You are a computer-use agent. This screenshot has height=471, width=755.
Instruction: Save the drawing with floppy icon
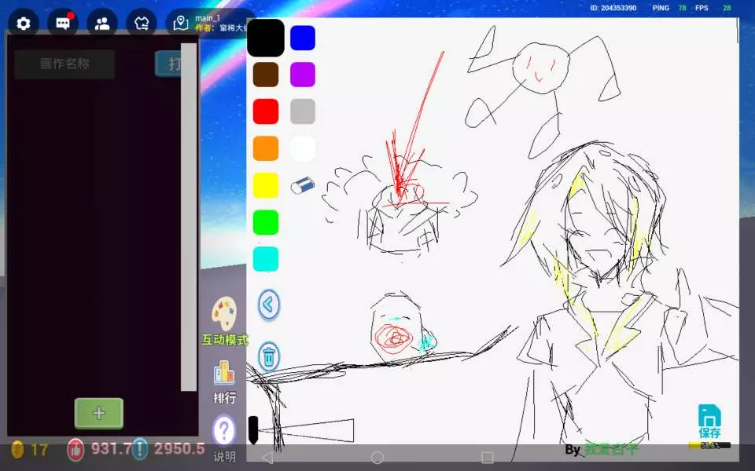tap(709, 415)
